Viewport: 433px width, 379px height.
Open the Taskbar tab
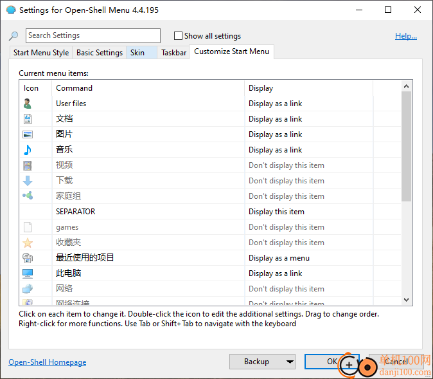tap(173, 53)
